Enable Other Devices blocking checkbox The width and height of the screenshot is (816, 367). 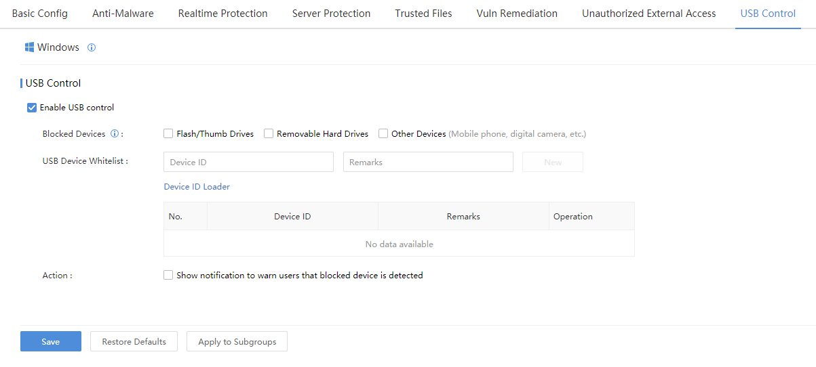pos(383,134)
